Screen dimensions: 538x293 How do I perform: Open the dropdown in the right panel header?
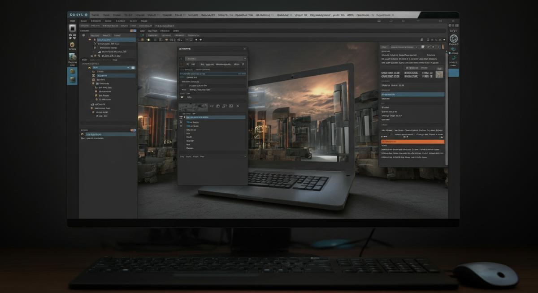[x=405, y=47]
